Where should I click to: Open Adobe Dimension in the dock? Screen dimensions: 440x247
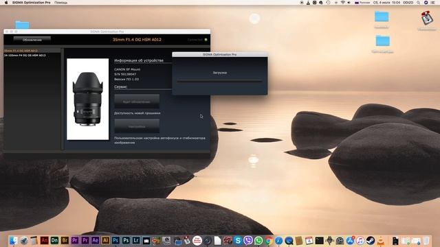coord(54,240)
